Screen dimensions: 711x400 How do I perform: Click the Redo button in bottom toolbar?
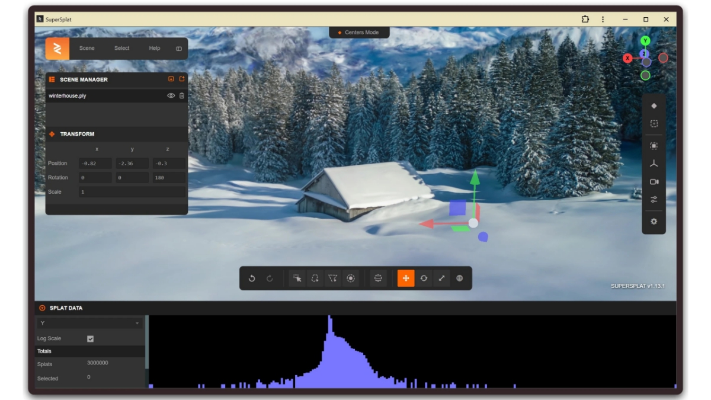point(270,278)
